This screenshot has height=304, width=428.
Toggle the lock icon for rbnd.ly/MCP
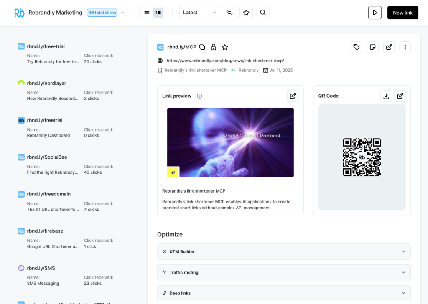tap(214, 47)
